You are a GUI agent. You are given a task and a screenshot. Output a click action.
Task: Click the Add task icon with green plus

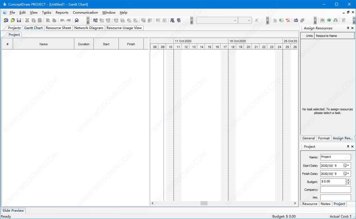coord(95,20)
